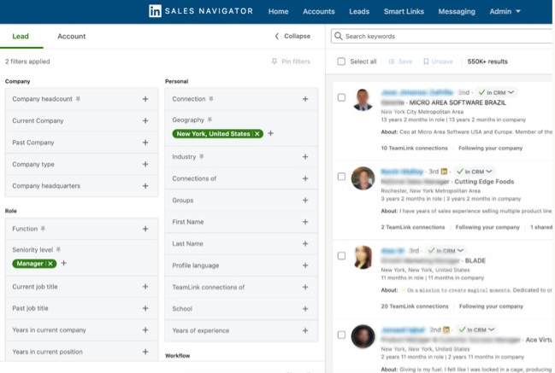View 20 TeamLink connections for BLADE lead
Image resolution: width=555 pixels, height=373 pixels.
pyautogui.click(x=415, y=306)
